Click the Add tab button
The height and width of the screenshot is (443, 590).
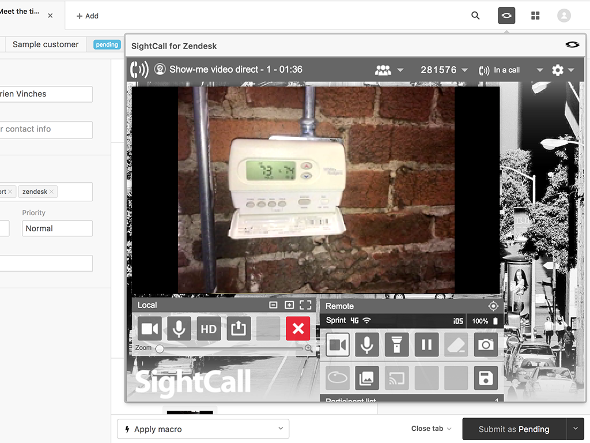(x=88, y=16)
